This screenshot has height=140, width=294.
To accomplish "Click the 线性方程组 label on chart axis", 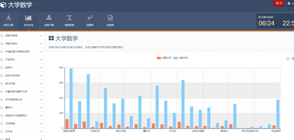I will 198,131.
